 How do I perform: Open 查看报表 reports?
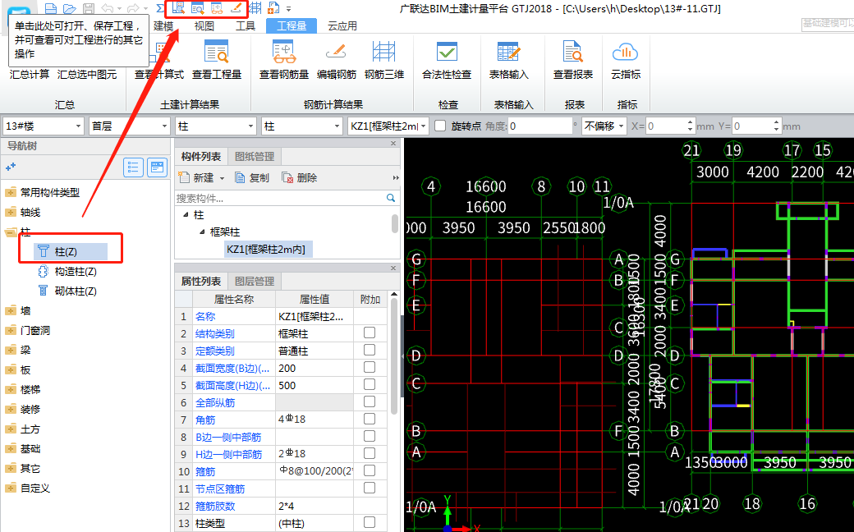click(x=573, y=60)
